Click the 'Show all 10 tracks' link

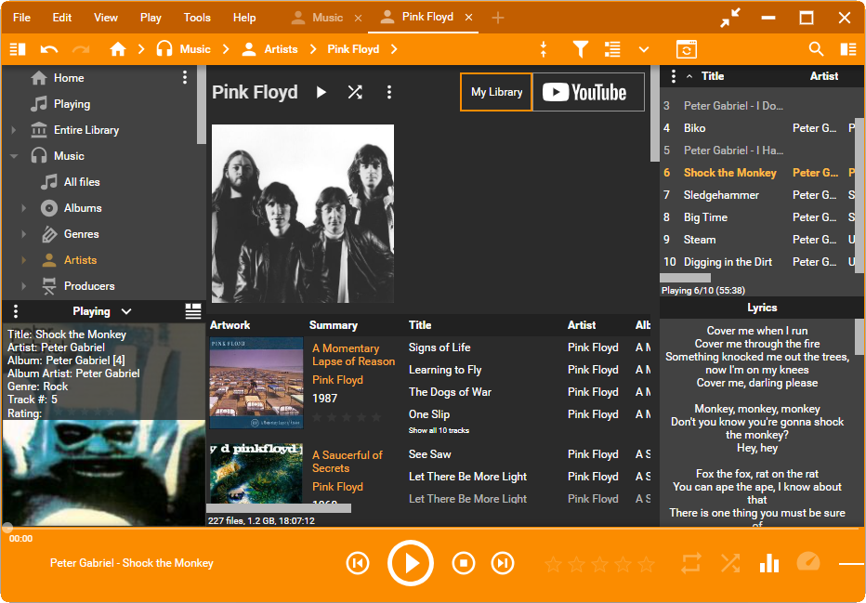point(439,431)
